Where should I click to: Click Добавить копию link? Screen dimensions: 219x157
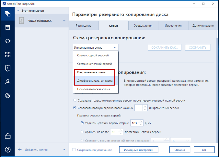(36, 150)
